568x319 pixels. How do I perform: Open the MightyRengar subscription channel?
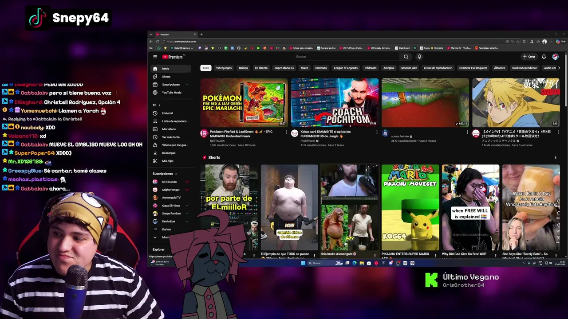click(171, 190)
